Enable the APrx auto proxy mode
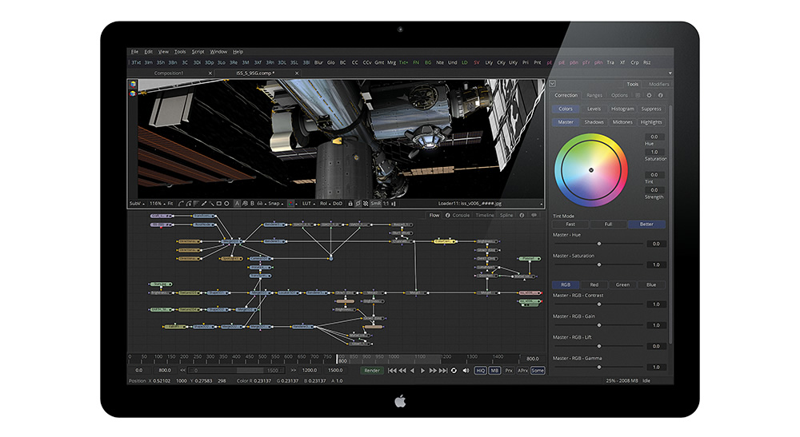Screen dimensions: 800x437 pos(523,370)
